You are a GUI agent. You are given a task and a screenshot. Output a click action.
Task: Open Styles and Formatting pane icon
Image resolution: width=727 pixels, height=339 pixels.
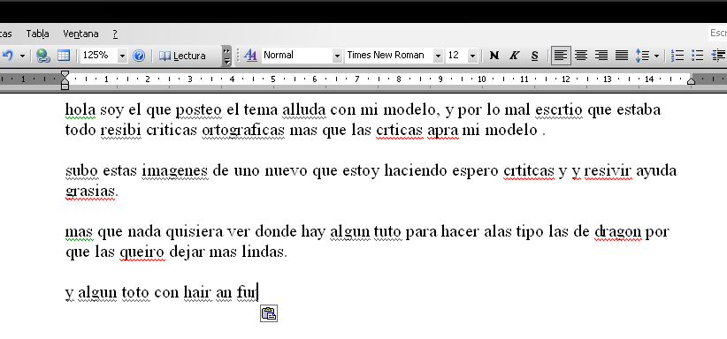pyautogui.click(x=250, y=56)
